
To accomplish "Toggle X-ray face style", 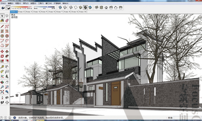I will pos(60,7).
